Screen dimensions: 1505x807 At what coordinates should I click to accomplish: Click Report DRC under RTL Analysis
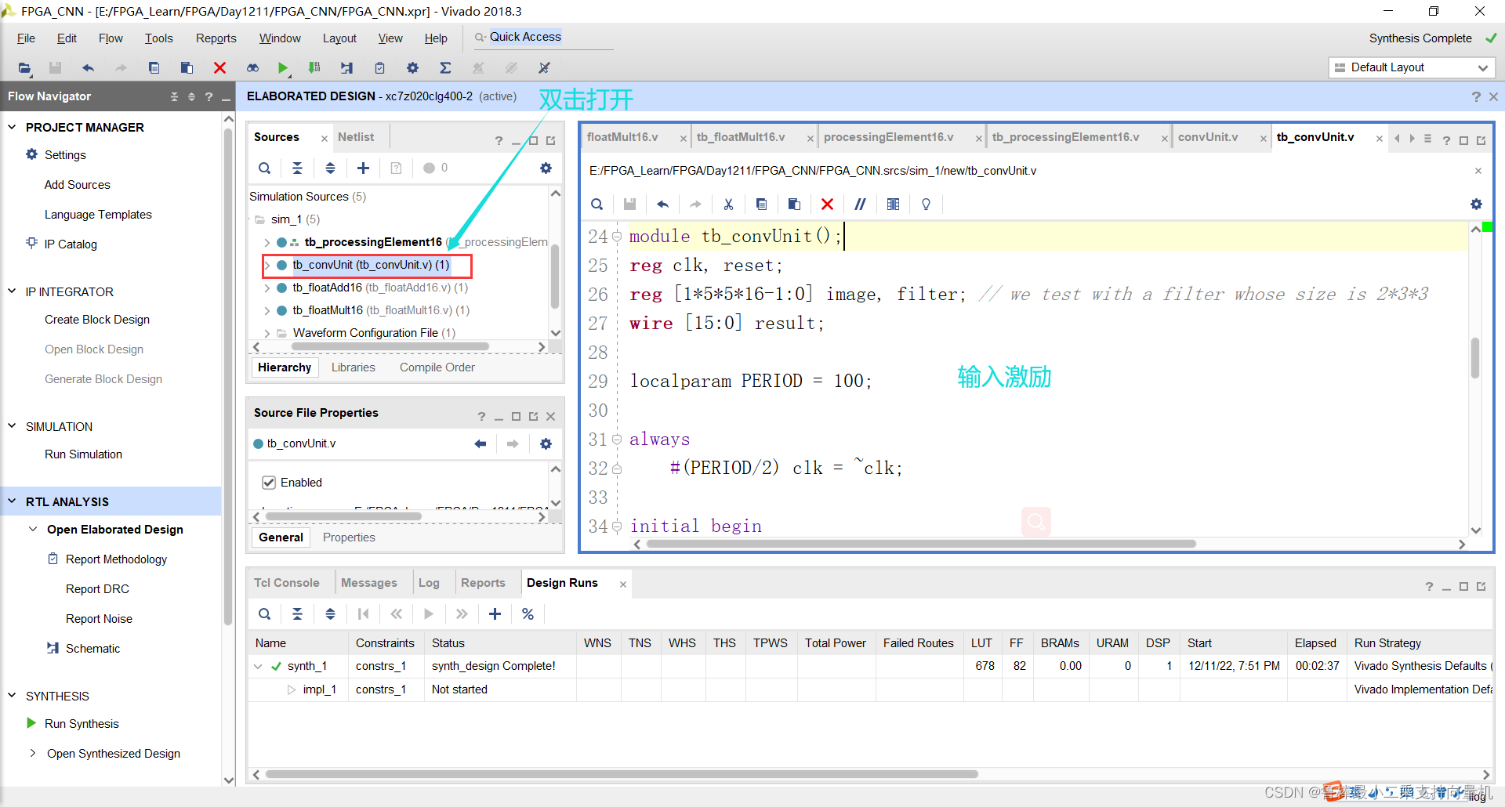coord(97,589)
